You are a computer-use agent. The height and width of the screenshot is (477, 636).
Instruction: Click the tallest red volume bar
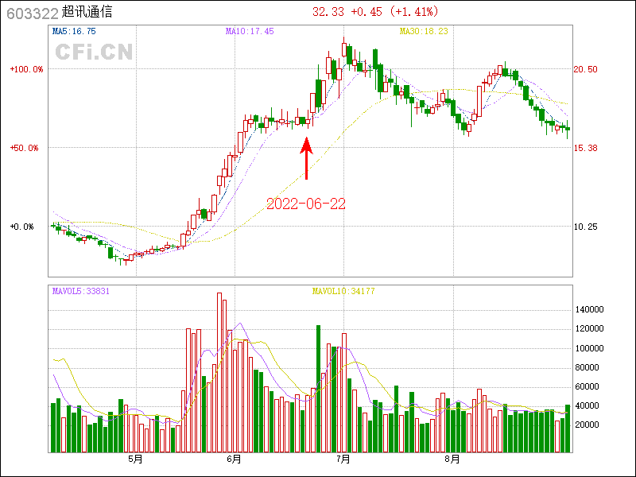click(219, 372)
